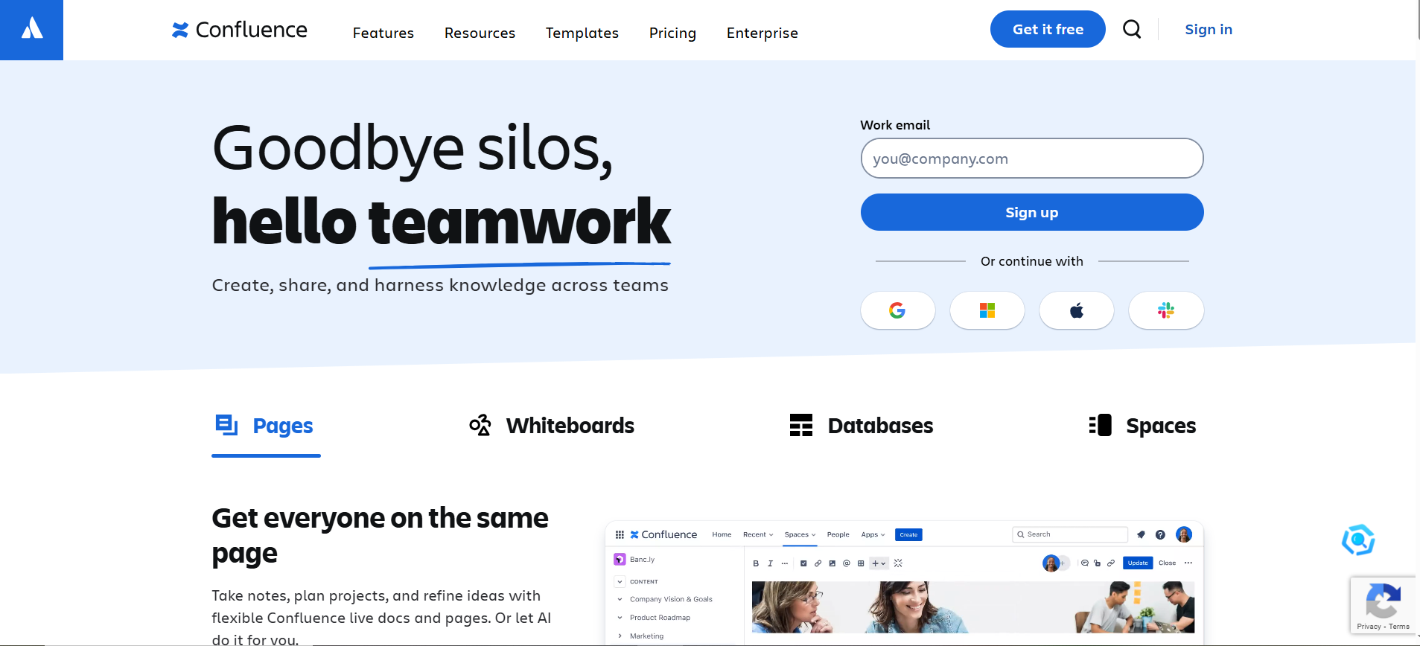
Task: Focus the Work email input field
Action: point(1032,158)
